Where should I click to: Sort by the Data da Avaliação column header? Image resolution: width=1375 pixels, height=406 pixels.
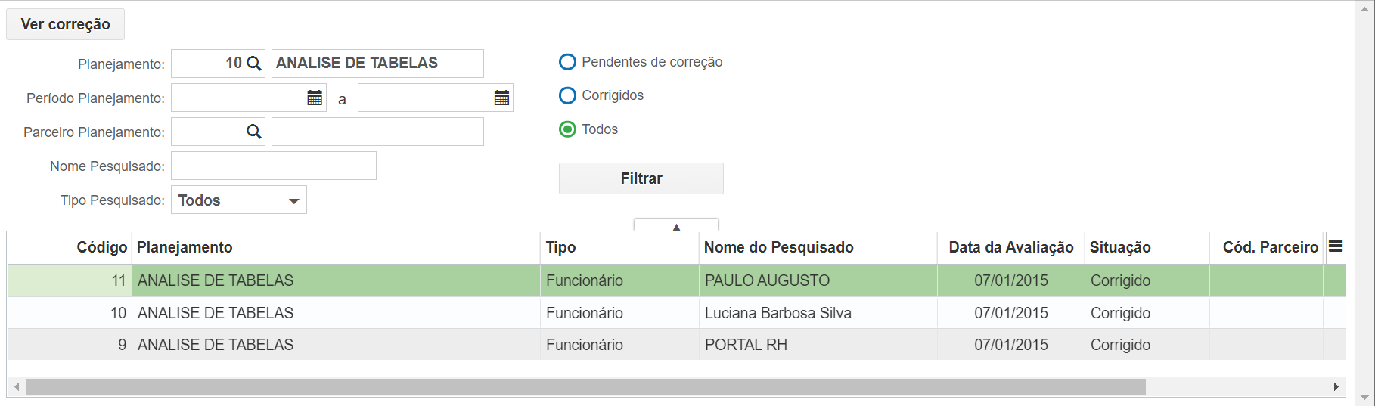tap(1011, 247)
